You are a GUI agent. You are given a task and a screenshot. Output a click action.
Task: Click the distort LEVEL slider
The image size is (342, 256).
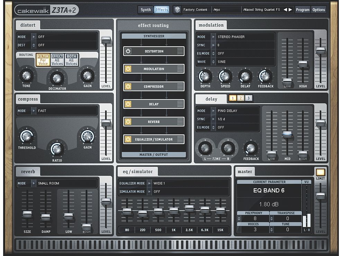tap(106, 40)
